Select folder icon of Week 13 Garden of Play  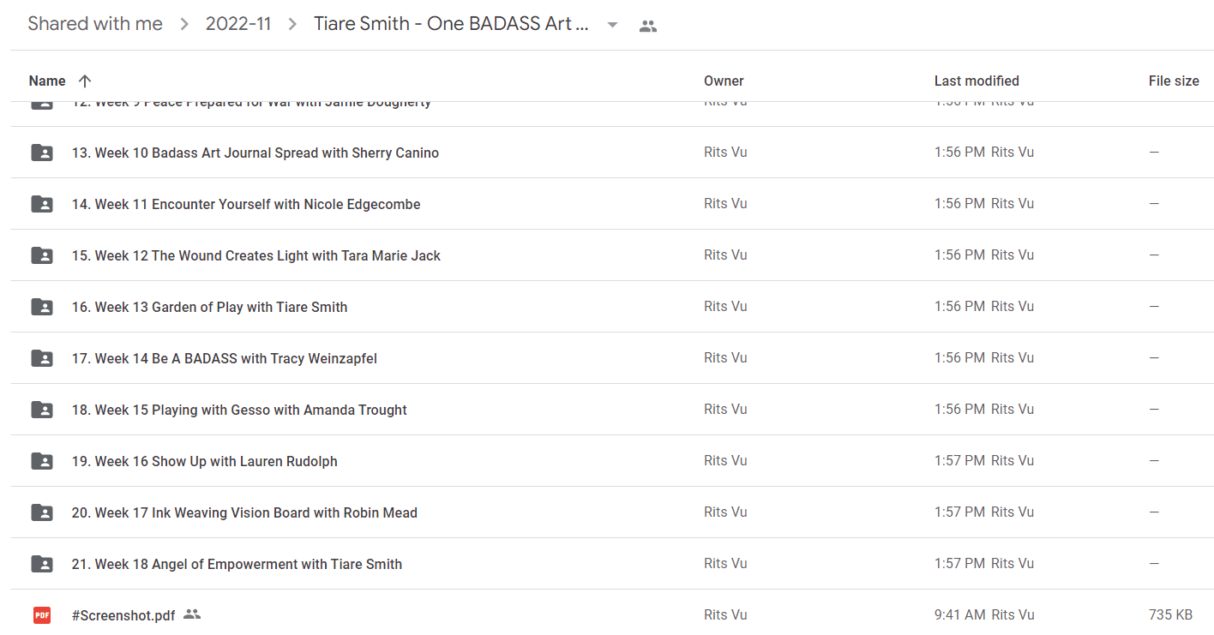click(x=42, y=307)
